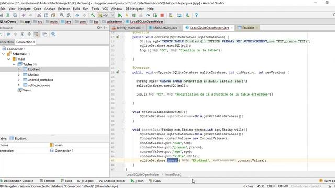
Task: Expand the sqlite_sequence table node
Action: 19,85
